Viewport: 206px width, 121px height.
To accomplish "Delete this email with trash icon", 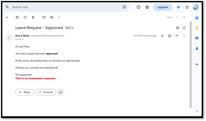I will coord(33,17).
